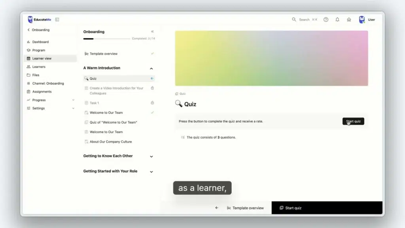This screenshot has width=405, height=228.
Task: Click the EducateMe owl logo
Action: (x=30, y=19)
